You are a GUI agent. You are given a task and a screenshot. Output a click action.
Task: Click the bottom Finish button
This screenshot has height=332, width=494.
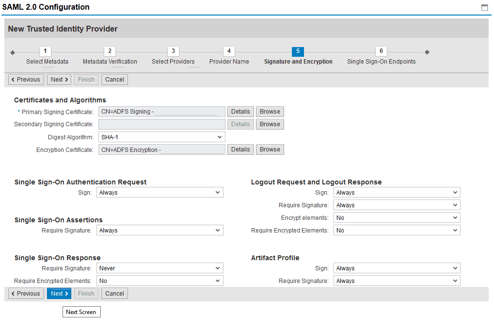[86, 294]
